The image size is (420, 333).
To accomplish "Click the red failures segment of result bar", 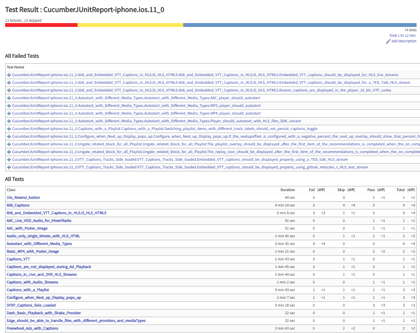I will tap(41, 25).
